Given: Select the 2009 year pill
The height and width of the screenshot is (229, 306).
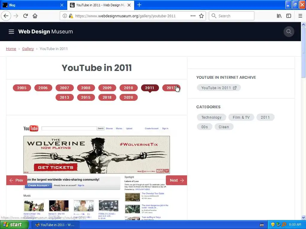Looking at the screenshot, I should tap(107, 88).
